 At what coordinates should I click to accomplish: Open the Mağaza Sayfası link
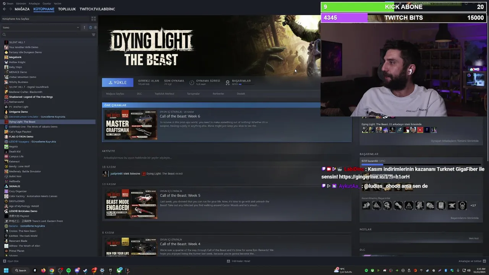pos(115,94)
